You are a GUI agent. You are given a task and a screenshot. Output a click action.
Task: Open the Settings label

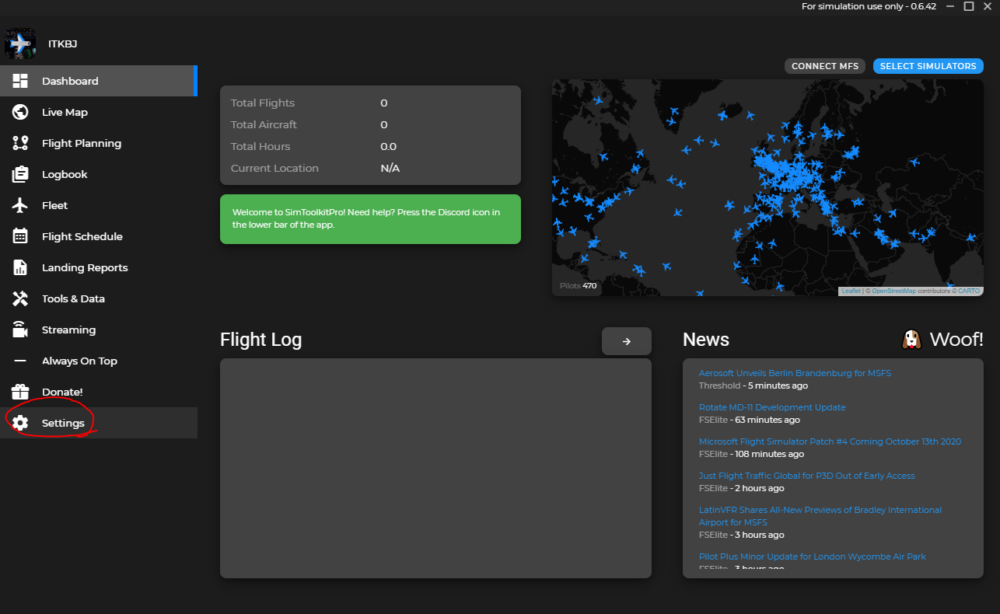(x=63, y=423)
